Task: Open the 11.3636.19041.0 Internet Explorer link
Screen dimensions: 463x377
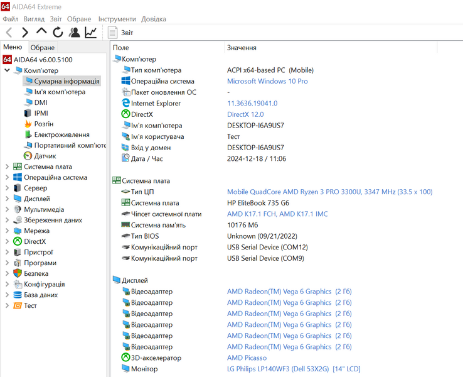Action: [252, 103]
